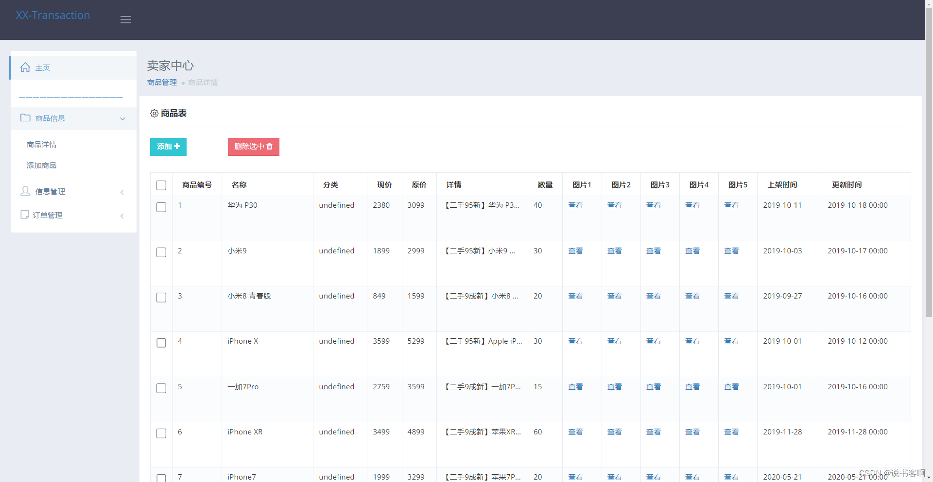Viewport: 933px width, 482px height.
Task: Click the order icon beside 订单管理
Action: 25,215
